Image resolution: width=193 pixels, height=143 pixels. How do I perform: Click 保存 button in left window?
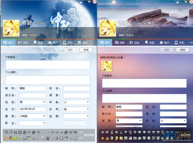coord(70,50)
